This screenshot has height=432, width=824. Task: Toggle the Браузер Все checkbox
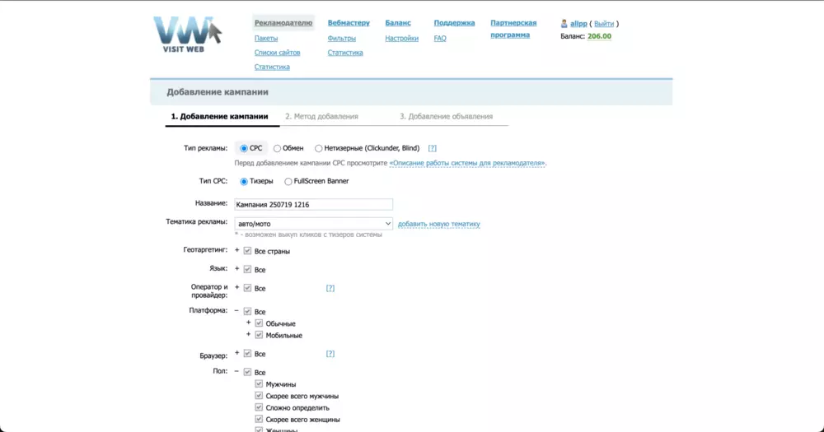[x=247, y=354]
